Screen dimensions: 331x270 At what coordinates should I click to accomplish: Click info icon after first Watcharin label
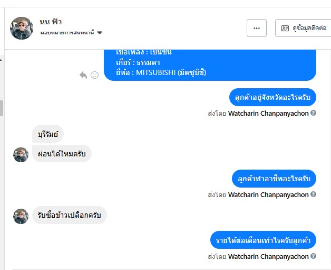coord(314,113)
